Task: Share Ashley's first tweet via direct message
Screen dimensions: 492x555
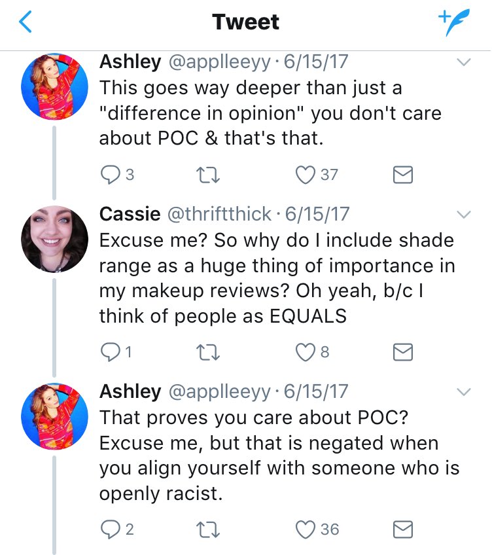Action: point(403,175)
